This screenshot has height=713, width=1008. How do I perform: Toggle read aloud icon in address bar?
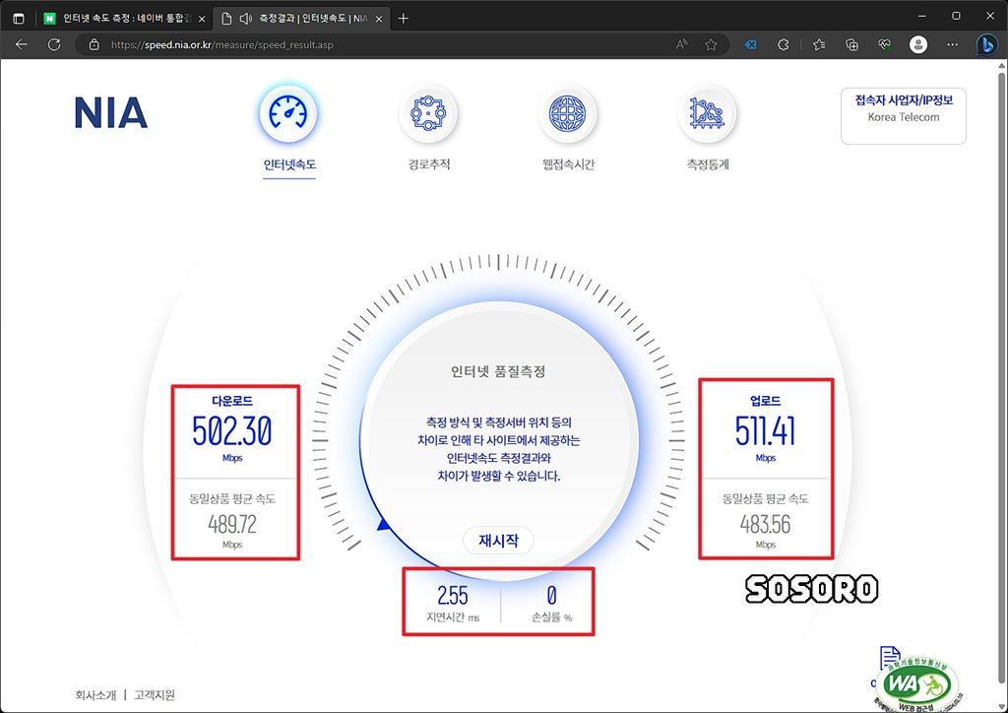pyautogui.click(x=681, y=44)
